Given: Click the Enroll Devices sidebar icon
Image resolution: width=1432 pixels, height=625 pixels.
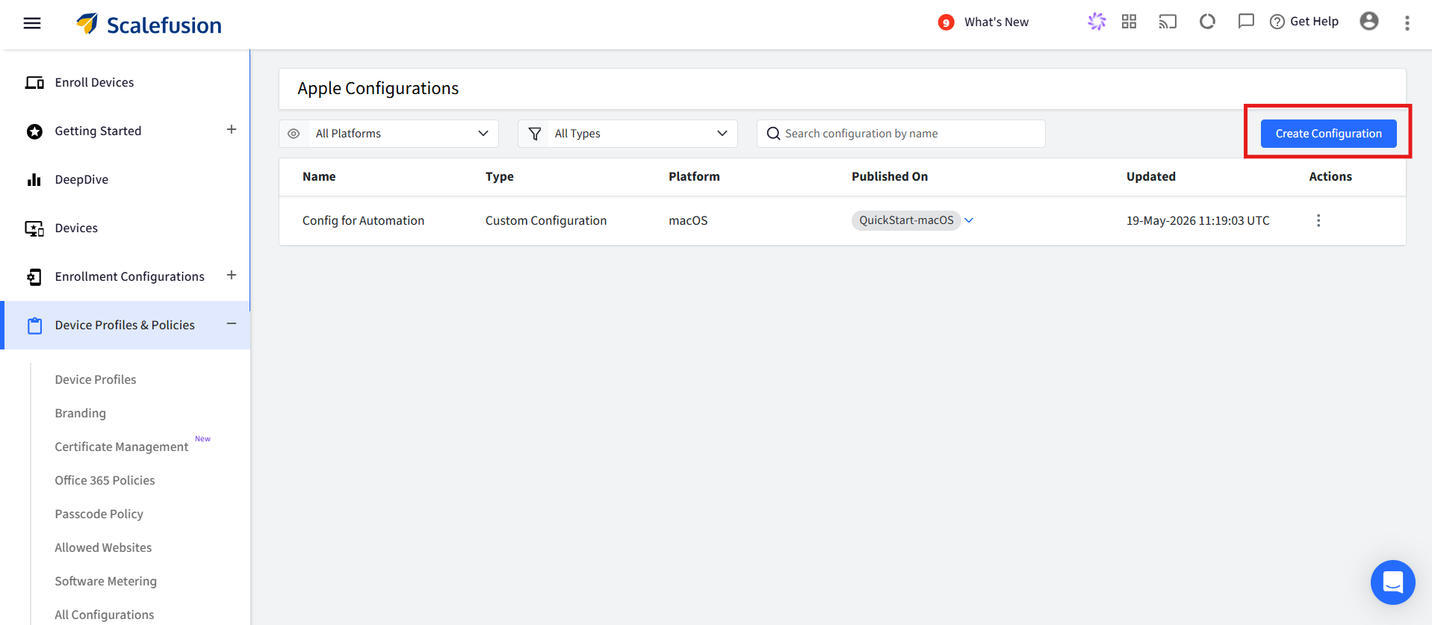Looking at the screenshot, I should (x=34, y=82).
